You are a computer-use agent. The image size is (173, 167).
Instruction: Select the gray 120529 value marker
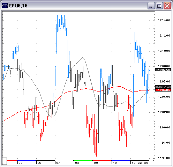coord(163,87)
